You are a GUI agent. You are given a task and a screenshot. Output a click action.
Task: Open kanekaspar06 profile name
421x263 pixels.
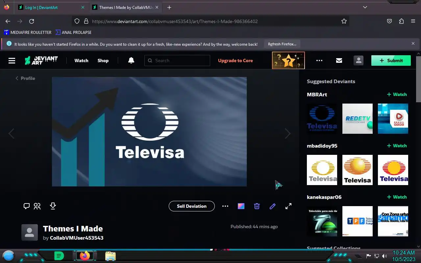[324, 197]
